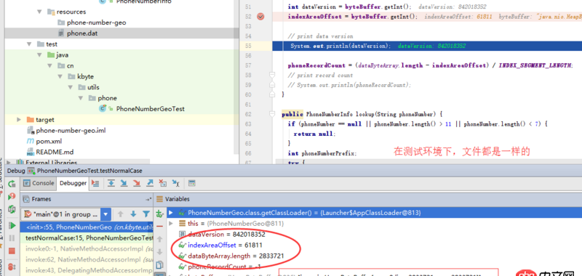
Task: Click the Step Into arrow icon
Action: (x=124, y=182)
